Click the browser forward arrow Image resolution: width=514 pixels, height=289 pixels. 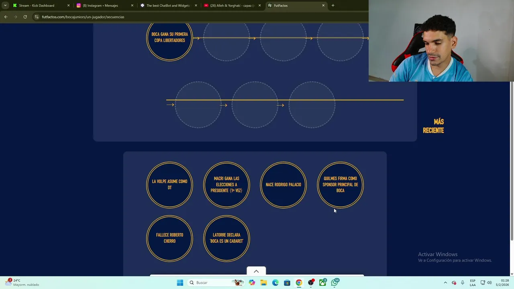15,17
